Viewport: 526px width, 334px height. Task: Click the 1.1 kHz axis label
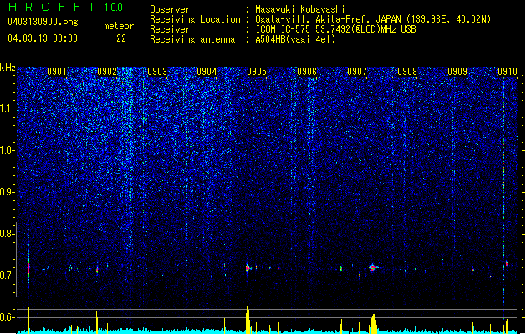point(8,109)
